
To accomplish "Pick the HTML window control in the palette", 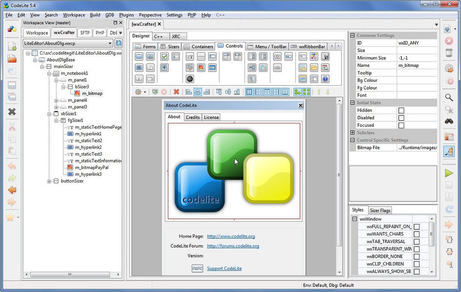I will click(212, 68).
